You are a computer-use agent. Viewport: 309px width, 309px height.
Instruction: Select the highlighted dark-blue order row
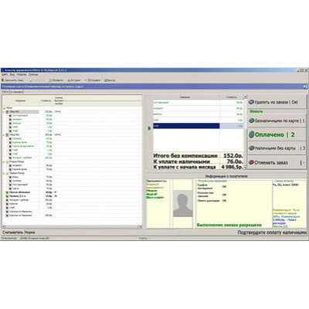coord(199,126)
